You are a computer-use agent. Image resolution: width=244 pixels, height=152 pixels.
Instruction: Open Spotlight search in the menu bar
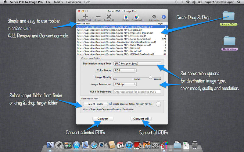pyautogui.click(x=239, y=2)
